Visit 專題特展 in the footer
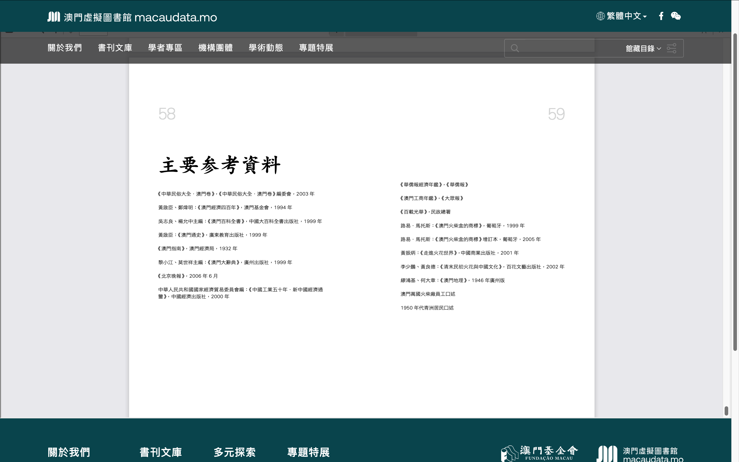Screen dimensions: 739x462 click(308, 453)
